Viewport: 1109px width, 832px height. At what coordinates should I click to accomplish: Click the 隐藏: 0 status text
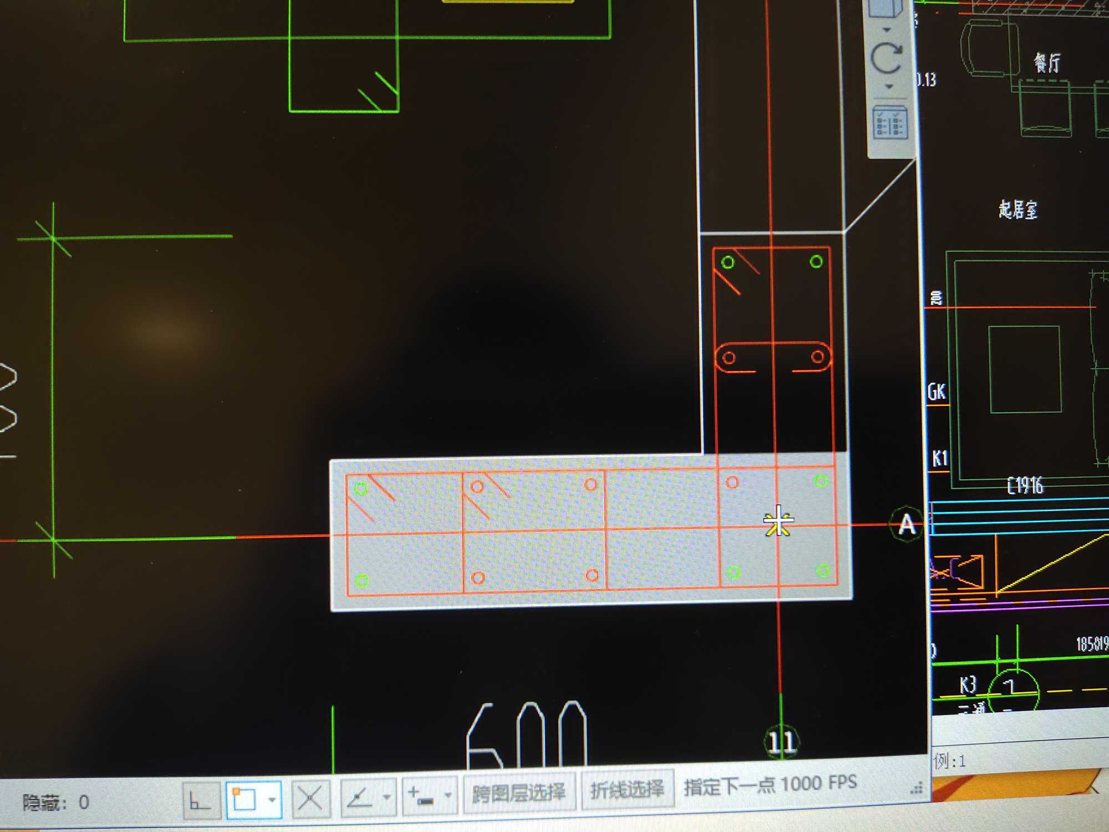[x=56, y=802]
